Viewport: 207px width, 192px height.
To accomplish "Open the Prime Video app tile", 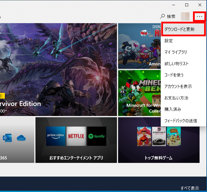I will click(55, 136).
